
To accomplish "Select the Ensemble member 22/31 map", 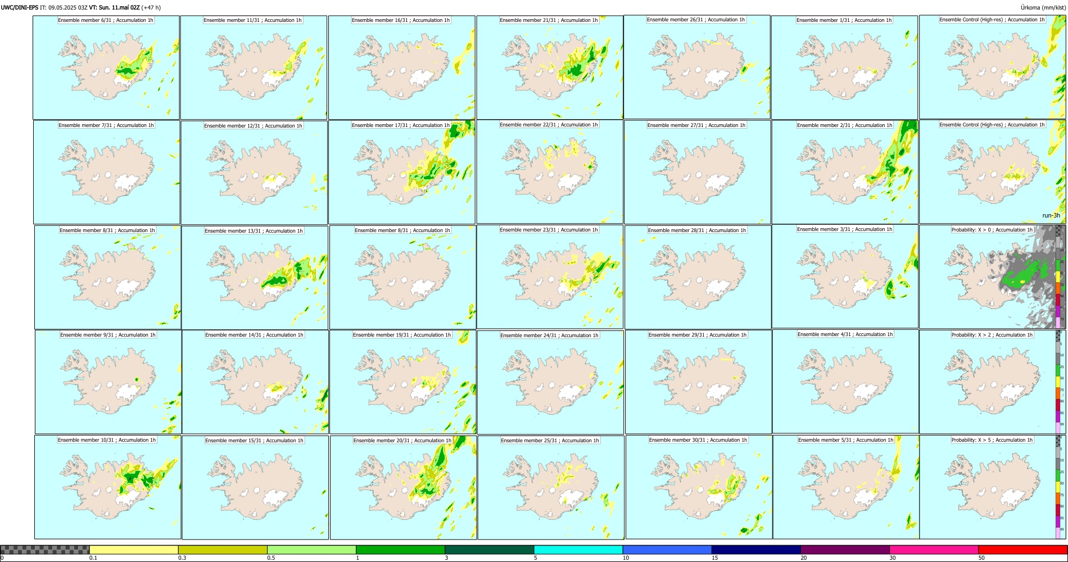I will click(550, 172).
